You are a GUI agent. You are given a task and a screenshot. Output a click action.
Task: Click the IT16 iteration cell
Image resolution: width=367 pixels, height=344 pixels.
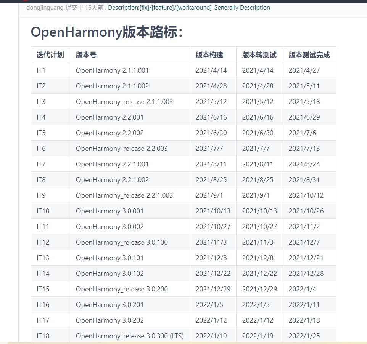(43, 305)
